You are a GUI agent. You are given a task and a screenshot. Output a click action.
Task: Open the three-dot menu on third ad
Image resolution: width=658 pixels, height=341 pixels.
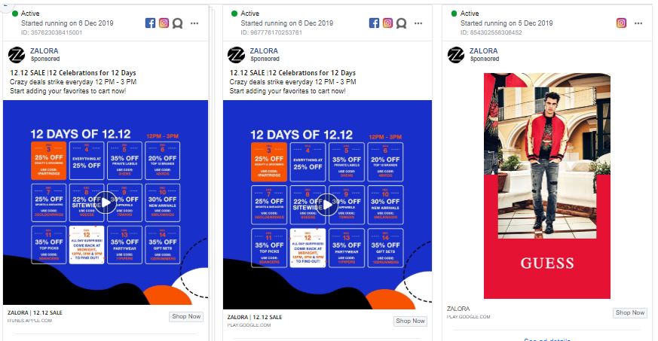click(x=638, y=23)
